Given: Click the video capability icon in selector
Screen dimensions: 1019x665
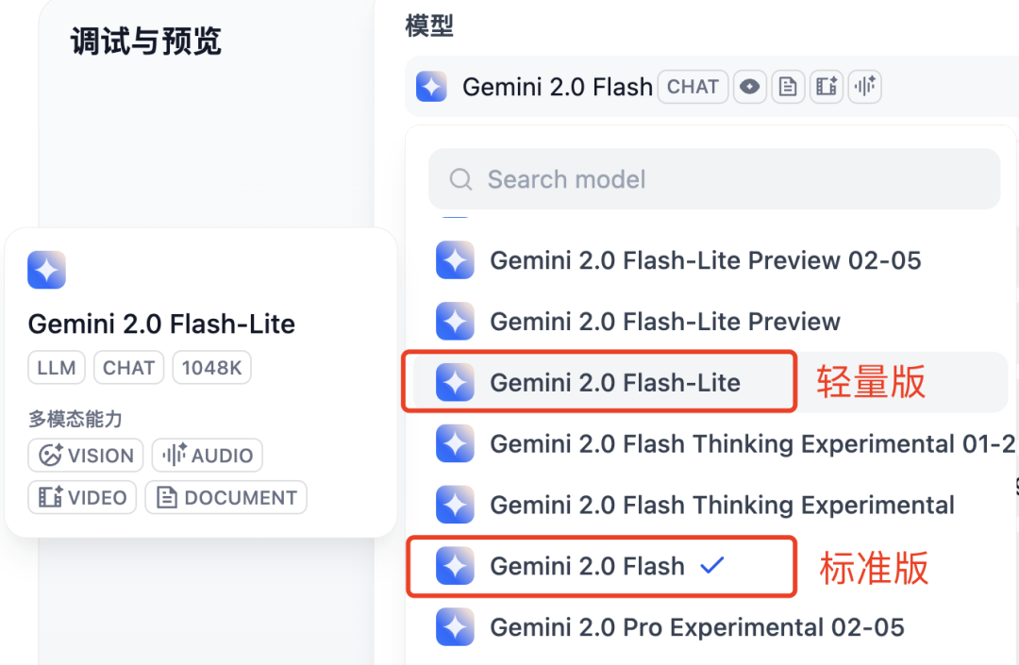Looking at the screenshot, I should pyautogui.click(x=826, y=87).
